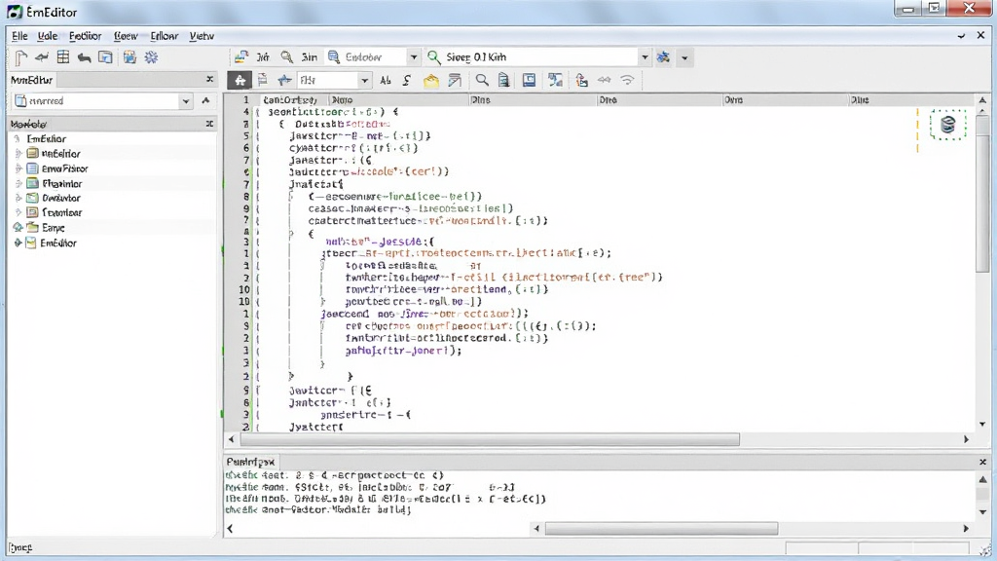
Task: Click the Ab text icon on editor toolbar
Action: point(386,80)
